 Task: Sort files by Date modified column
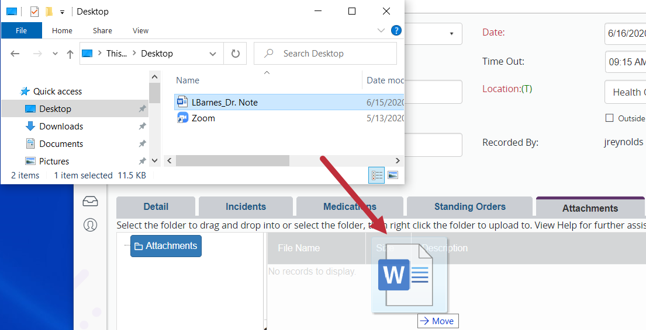[x=385, y=80]
